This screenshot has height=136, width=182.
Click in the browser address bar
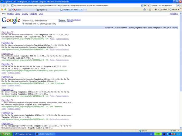point(76,5)
